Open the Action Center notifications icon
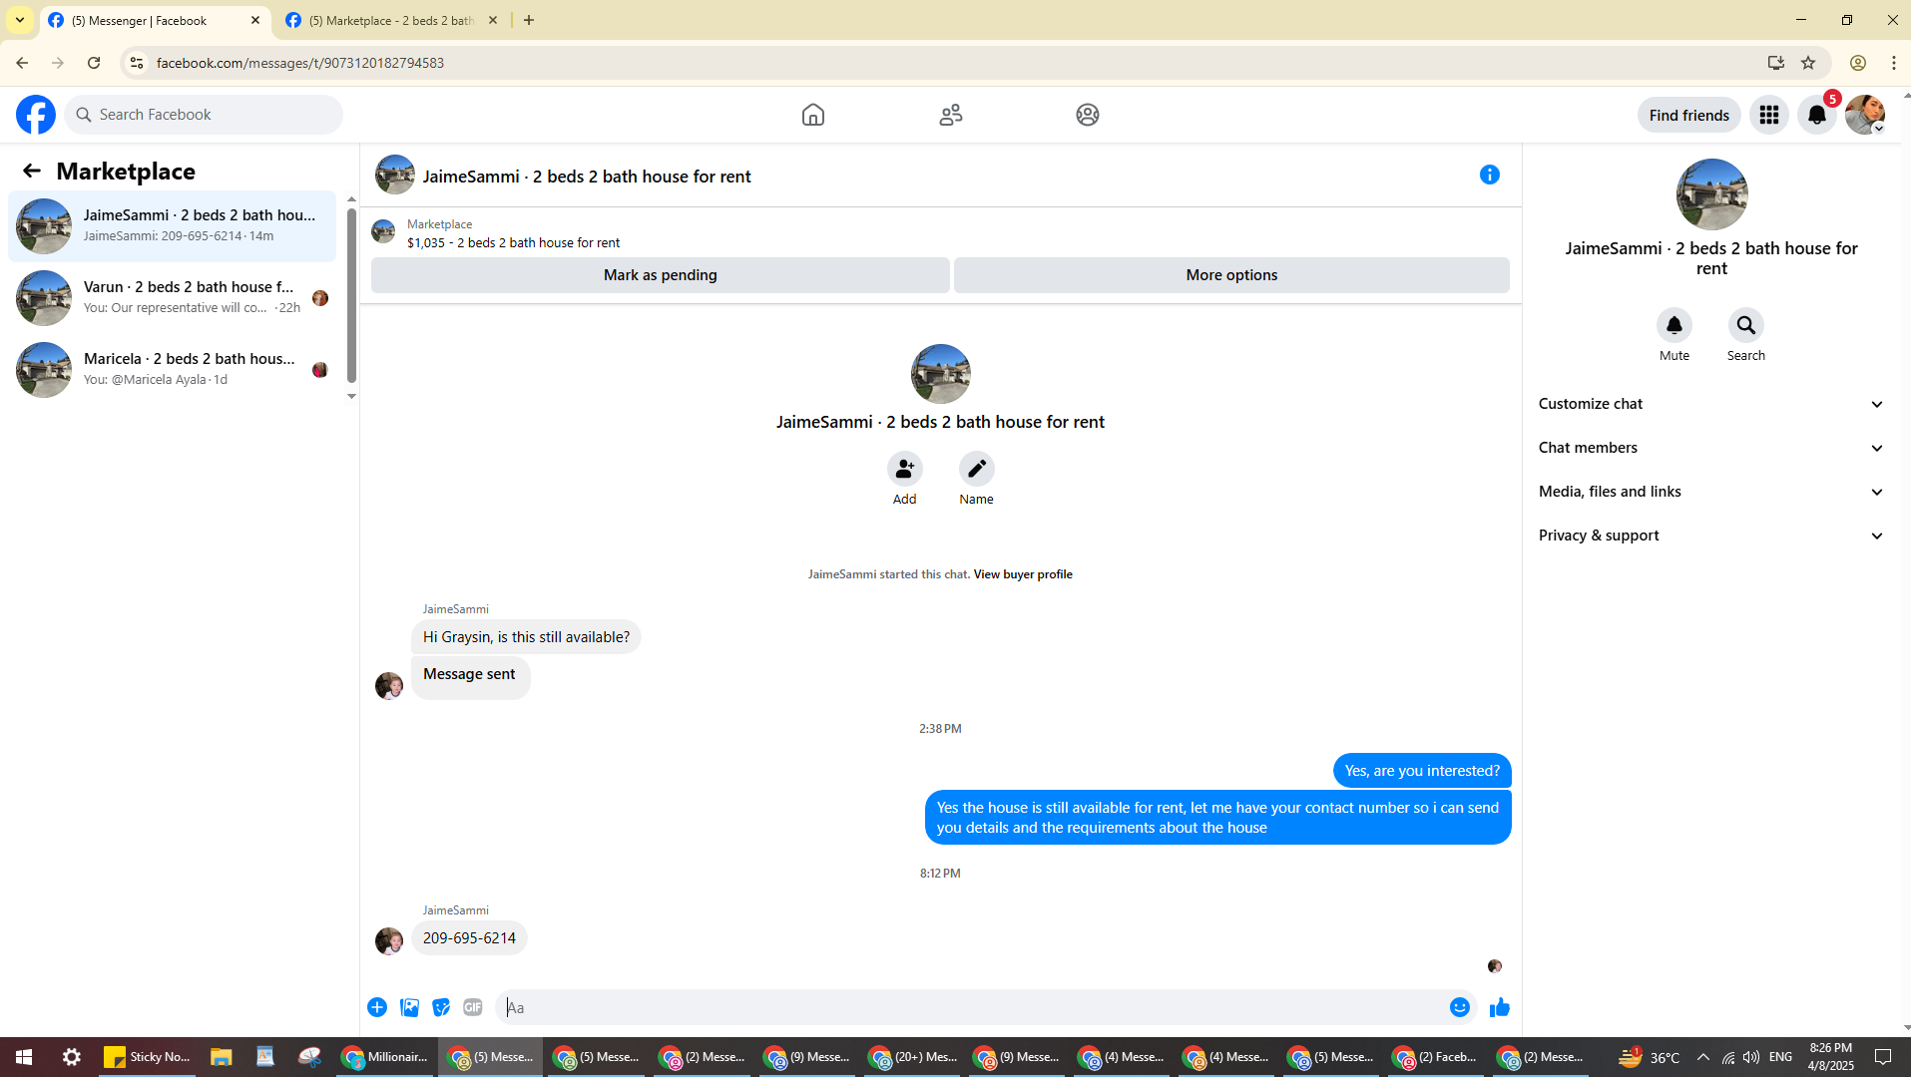1911x1077 pixels. point(1883,1057)
